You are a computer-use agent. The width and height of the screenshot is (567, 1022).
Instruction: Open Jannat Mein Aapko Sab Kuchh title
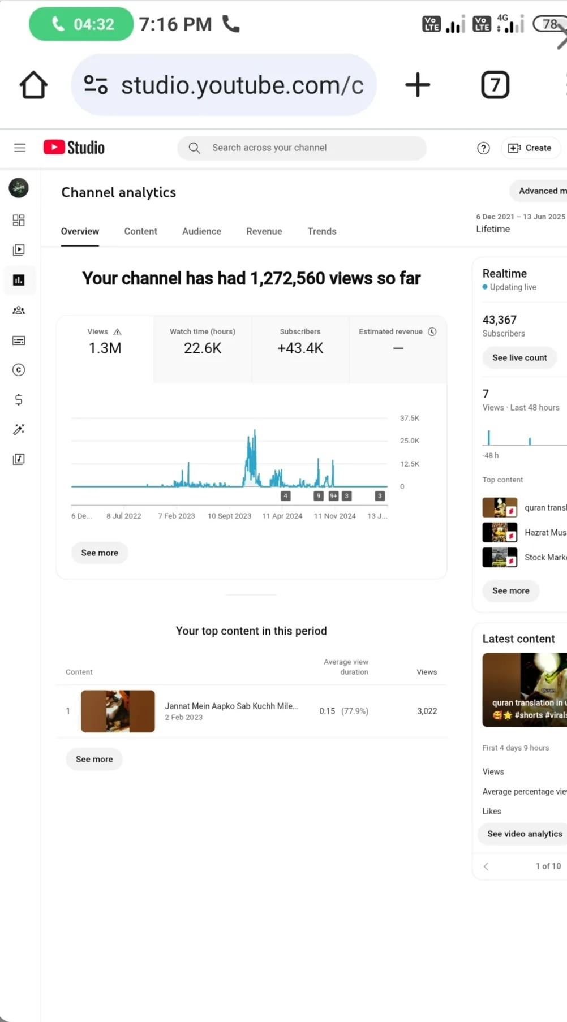click(231, 706)
